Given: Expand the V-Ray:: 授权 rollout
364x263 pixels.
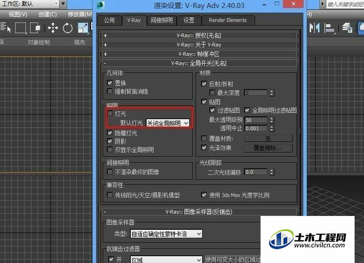Looking at the screenshot, I should (x=199, y=35).
